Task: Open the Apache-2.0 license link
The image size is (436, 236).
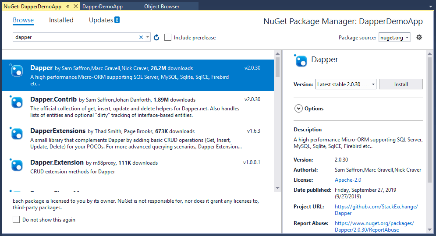Action: [x=348, y=180]
